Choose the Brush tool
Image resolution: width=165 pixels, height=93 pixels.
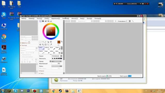tap(53, 48)
